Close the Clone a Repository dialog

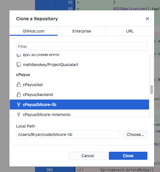point(147,19)
